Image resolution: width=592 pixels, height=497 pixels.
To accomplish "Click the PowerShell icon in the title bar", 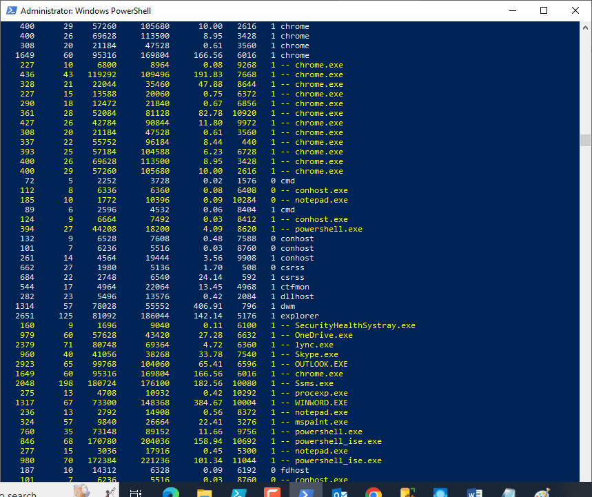I will click(11, 10).
